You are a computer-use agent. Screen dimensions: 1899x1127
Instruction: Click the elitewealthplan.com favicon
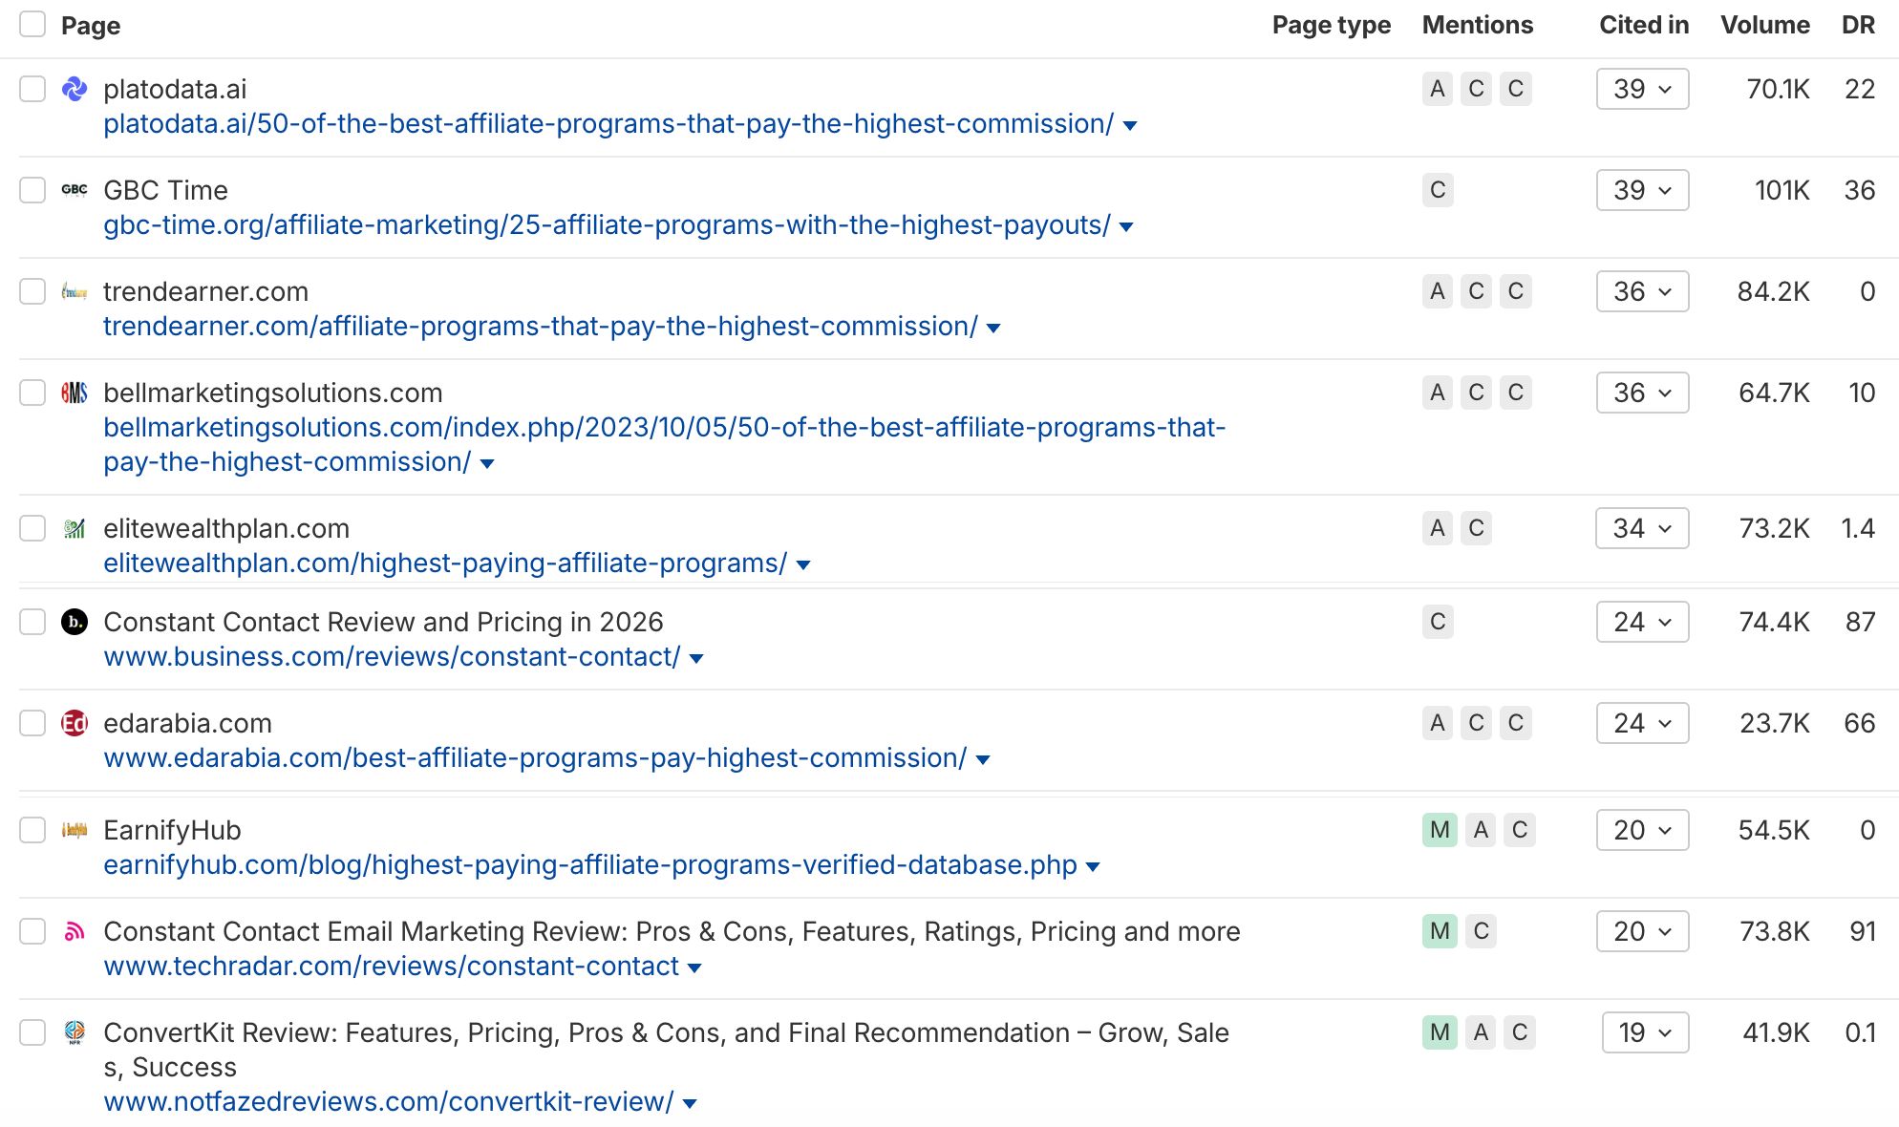(75, 528)
